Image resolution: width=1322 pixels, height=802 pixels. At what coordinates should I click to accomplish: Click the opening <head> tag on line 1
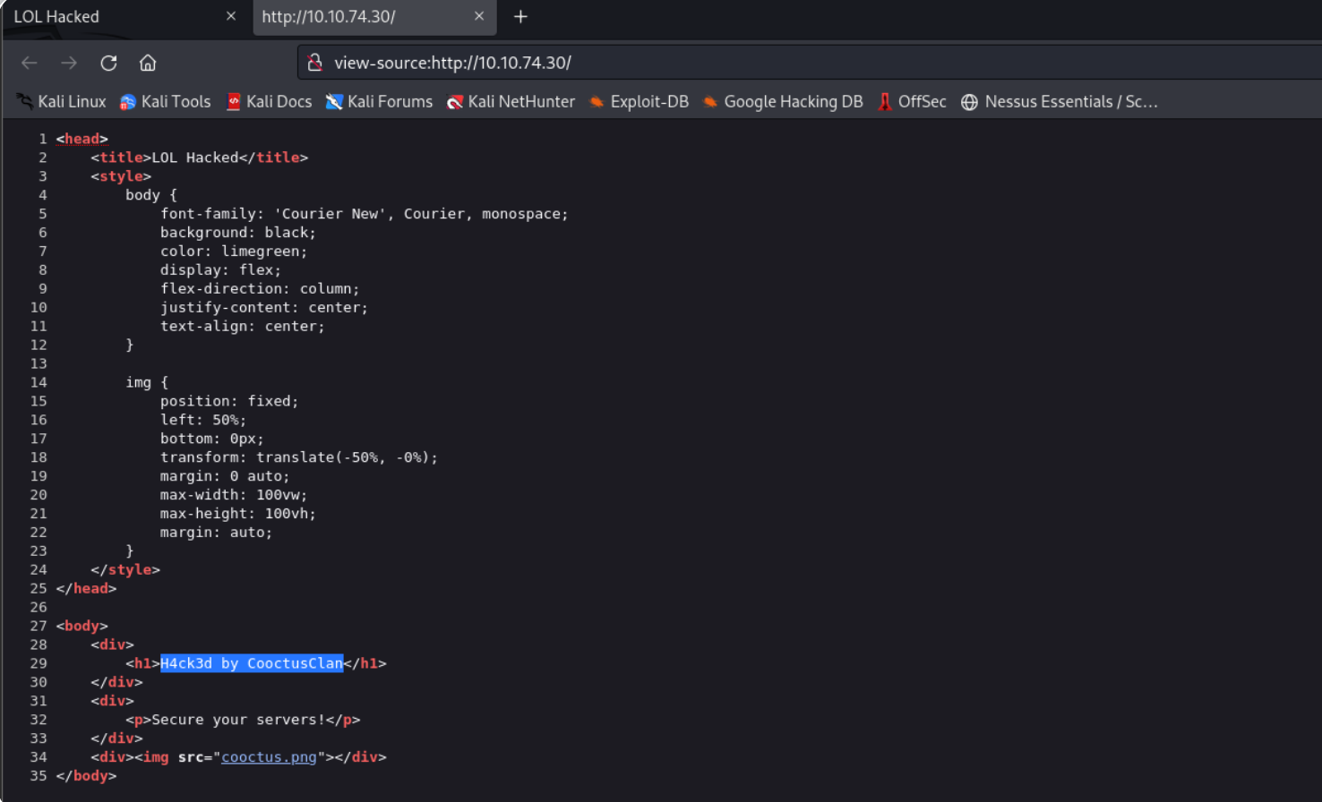coord(82,139)
